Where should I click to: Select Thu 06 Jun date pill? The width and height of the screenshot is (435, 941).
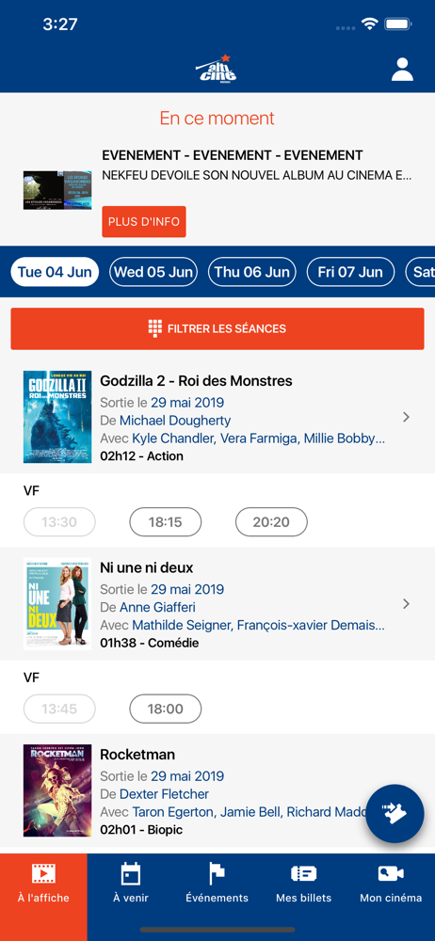click(252, 272)
